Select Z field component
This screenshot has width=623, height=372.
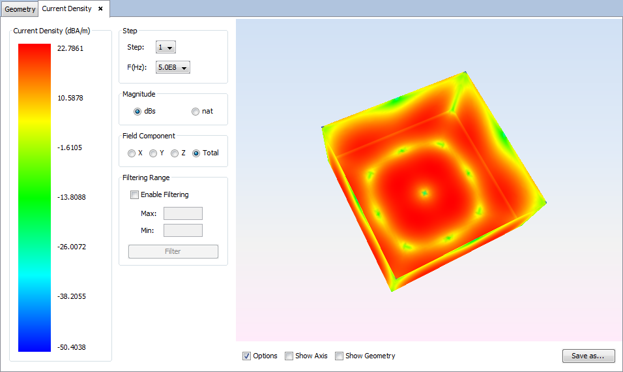point(175,153)
